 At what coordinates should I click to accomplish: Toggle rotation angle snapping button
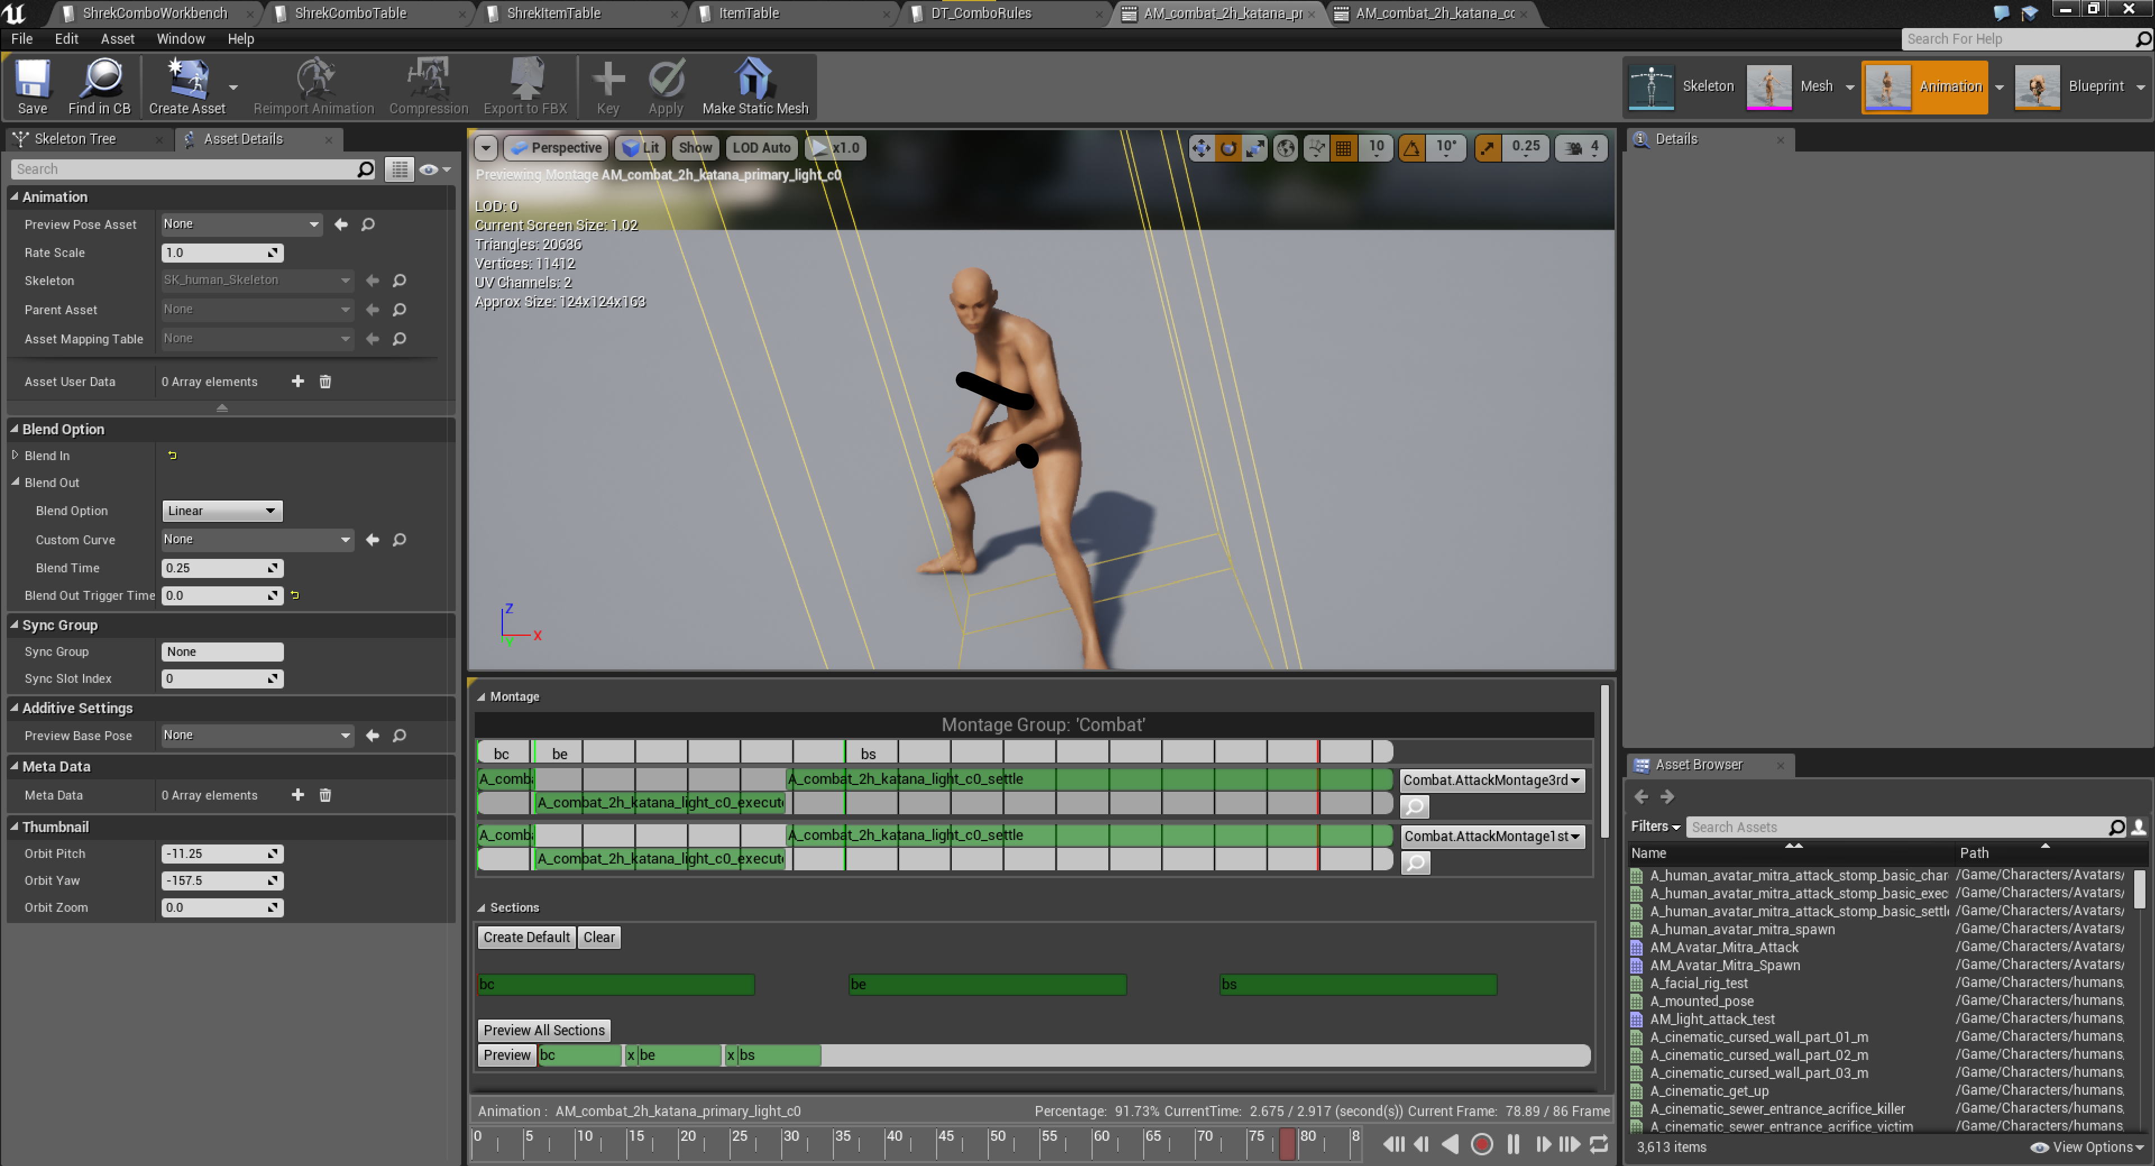(1412, 148)
